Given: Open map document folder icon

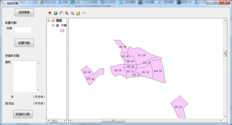Looking at the screenshot, I should pos(78,14).
